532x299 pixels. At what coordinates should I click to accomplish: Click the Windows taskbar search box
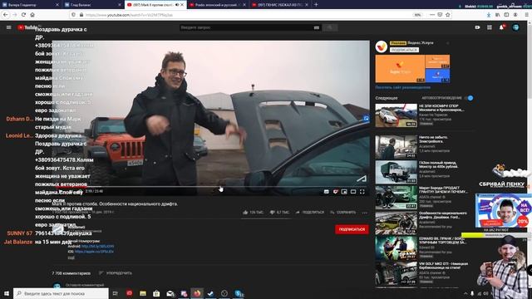(61, 293)
